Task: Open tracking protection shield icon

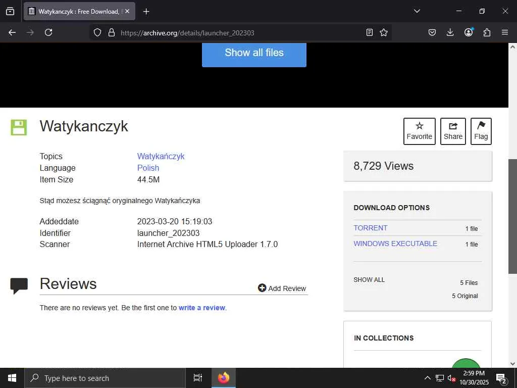Action: click(x=97, y=32)
